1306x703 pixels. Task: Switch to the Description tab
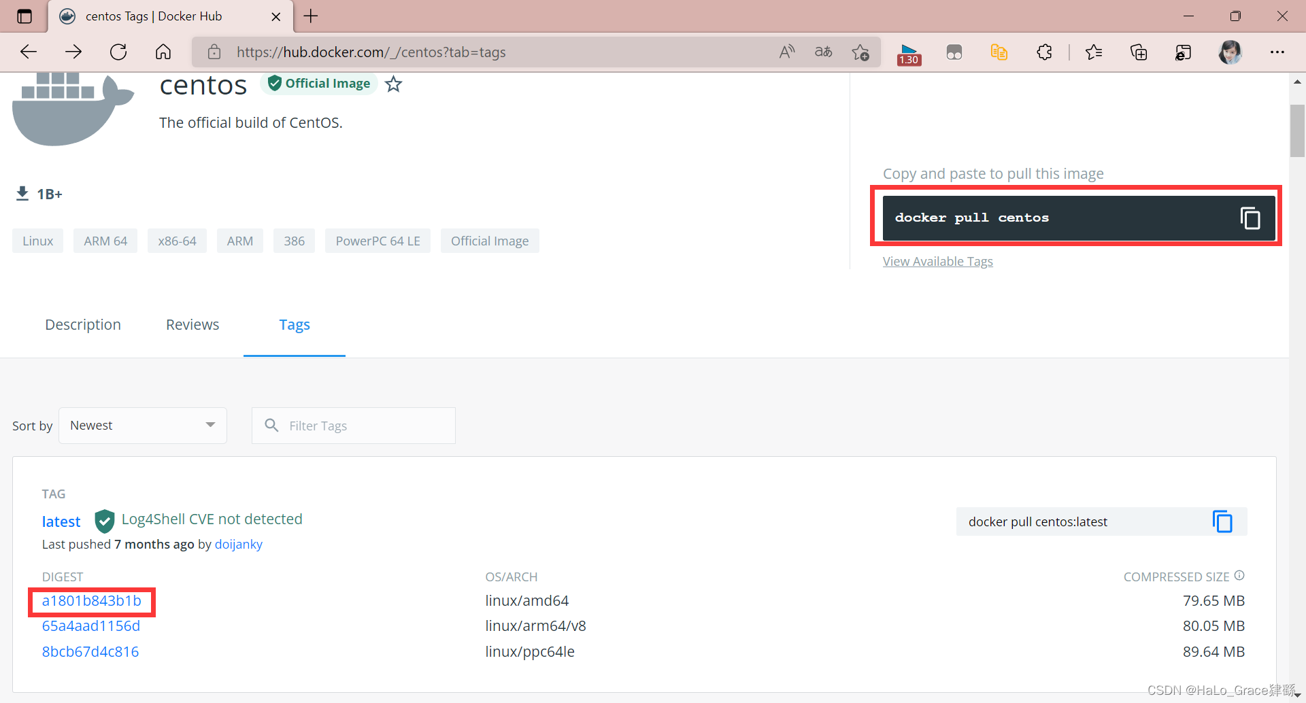tap(83, 325)
